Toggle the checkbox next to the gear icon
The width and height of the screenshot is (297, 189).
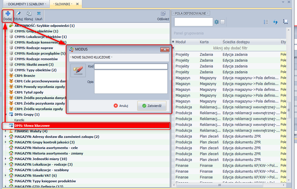222,22
